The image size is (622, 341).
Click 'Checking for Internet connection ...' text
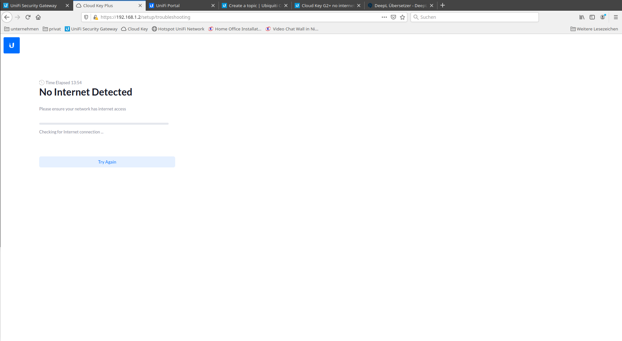click(x=71, y=132)
